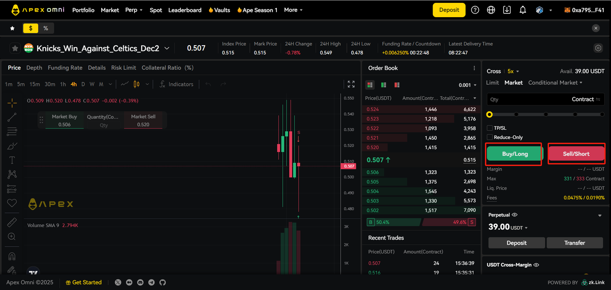Click the notification bell icon
This screenshot has width=611, height=290.
point(523,10)
